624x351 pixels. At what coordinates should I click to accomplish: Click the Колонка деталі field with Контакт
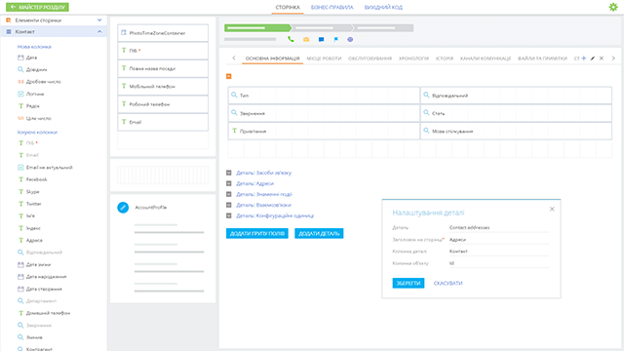(x=499, y=252)
